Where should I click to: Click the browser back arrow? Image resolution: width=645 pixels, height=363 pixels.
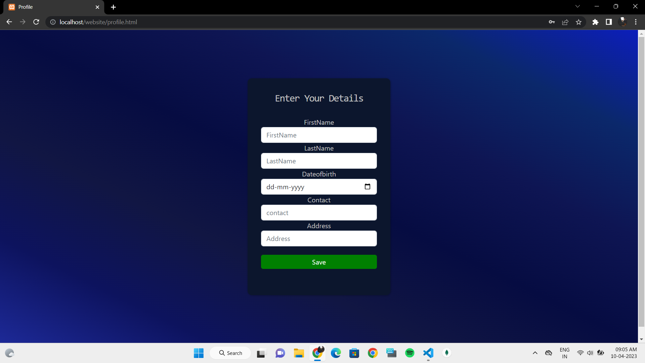[x=9, y=22]
